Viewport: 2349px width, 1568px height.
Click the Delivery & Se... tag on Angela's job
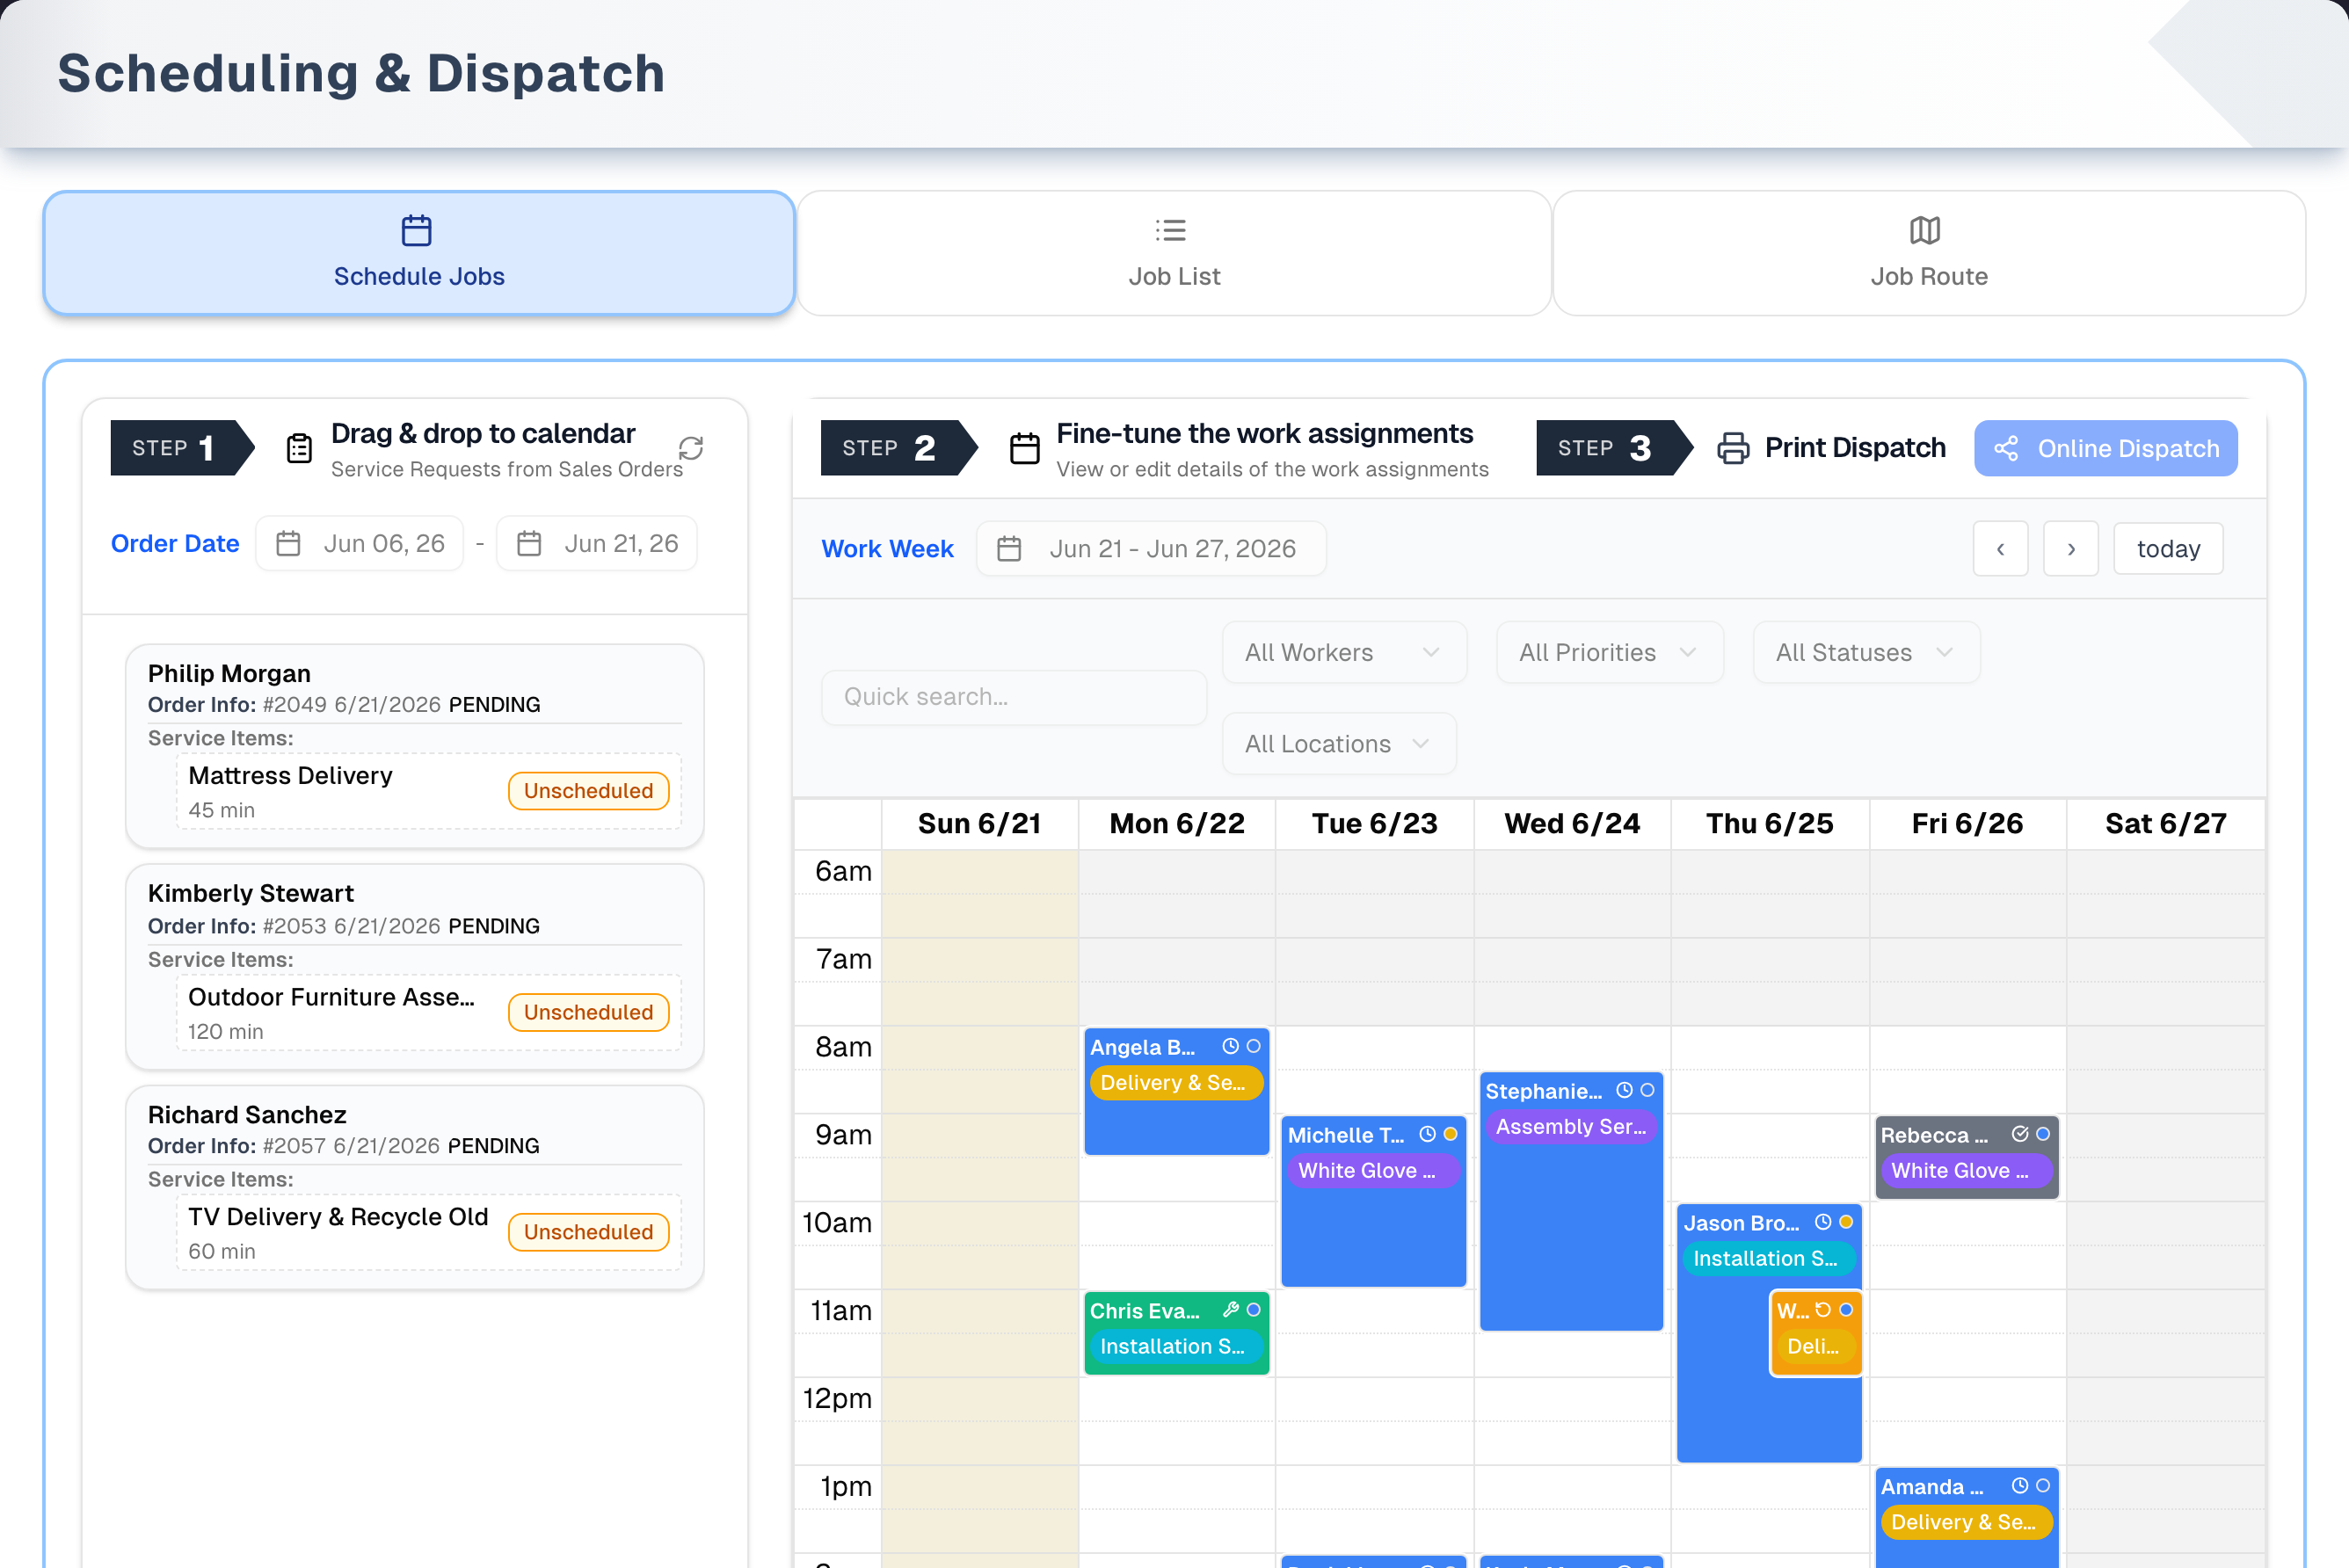pos(1175,1083)
